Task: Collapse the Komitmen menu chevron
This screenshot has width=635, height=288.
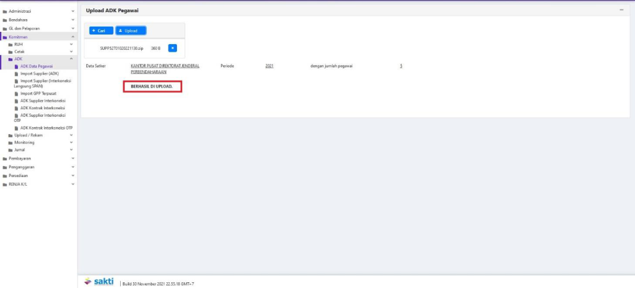Action: click(x=73, y=37)
